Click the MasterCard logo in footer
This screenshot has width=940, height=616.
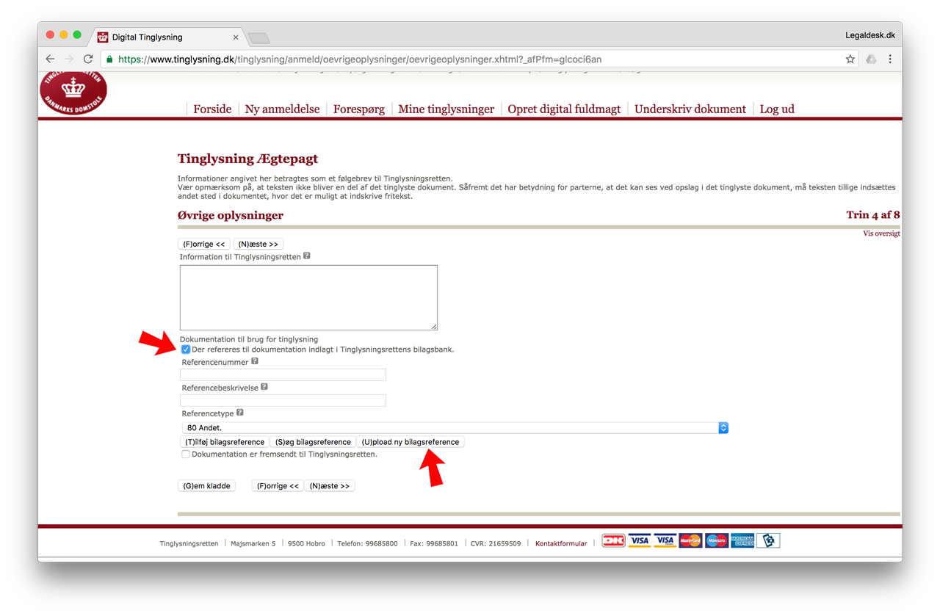pyautogui.click(x=690, y=541)
